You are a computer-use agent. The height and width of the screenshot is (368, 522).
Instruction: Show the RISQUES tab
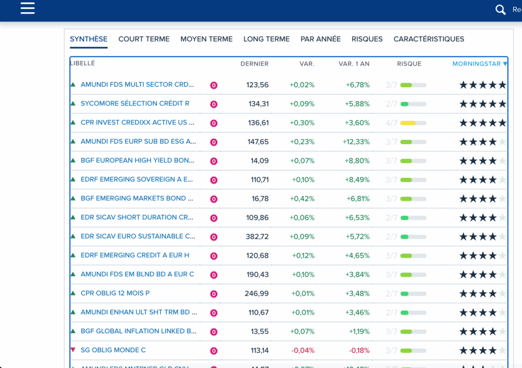[x=367, y=39]
